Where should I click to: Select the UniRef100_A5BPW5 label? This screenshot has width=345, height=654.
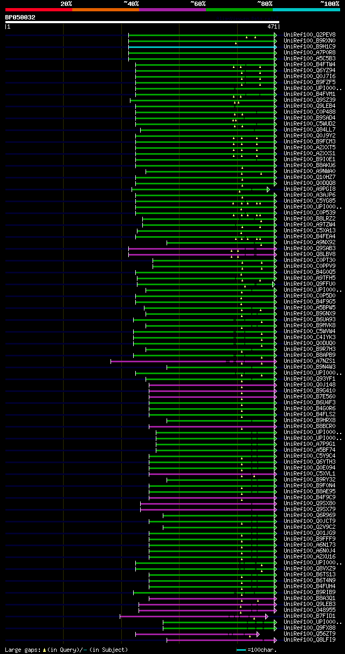[309, 308]
